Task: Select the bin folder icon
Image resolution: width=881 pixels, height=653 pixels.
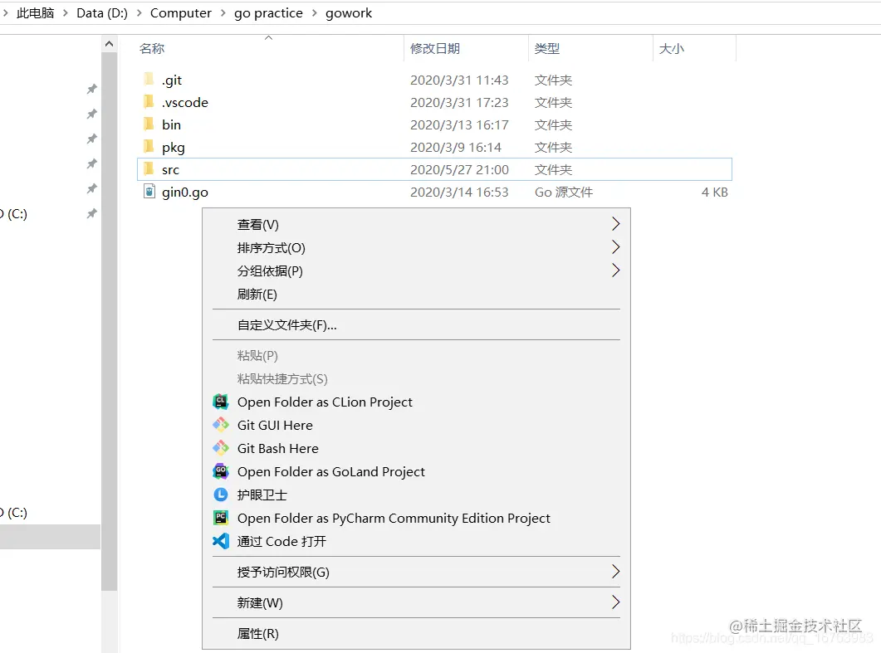Action: pyautogui.click(x=149, y=124)
